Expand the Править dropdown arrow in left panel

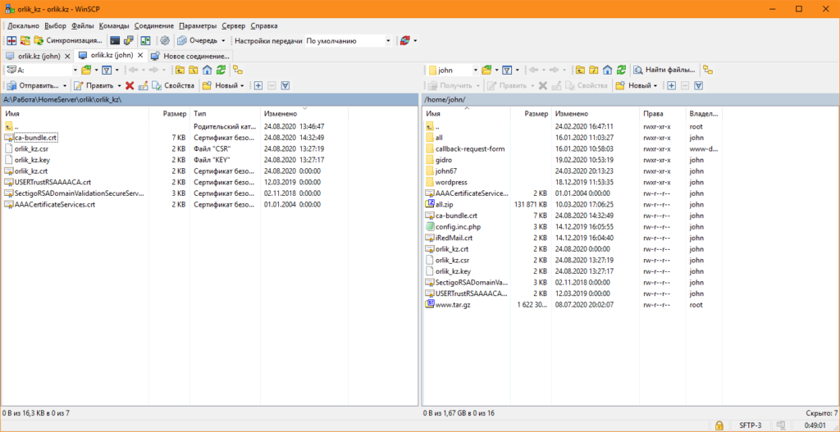(x=118, y=85)
